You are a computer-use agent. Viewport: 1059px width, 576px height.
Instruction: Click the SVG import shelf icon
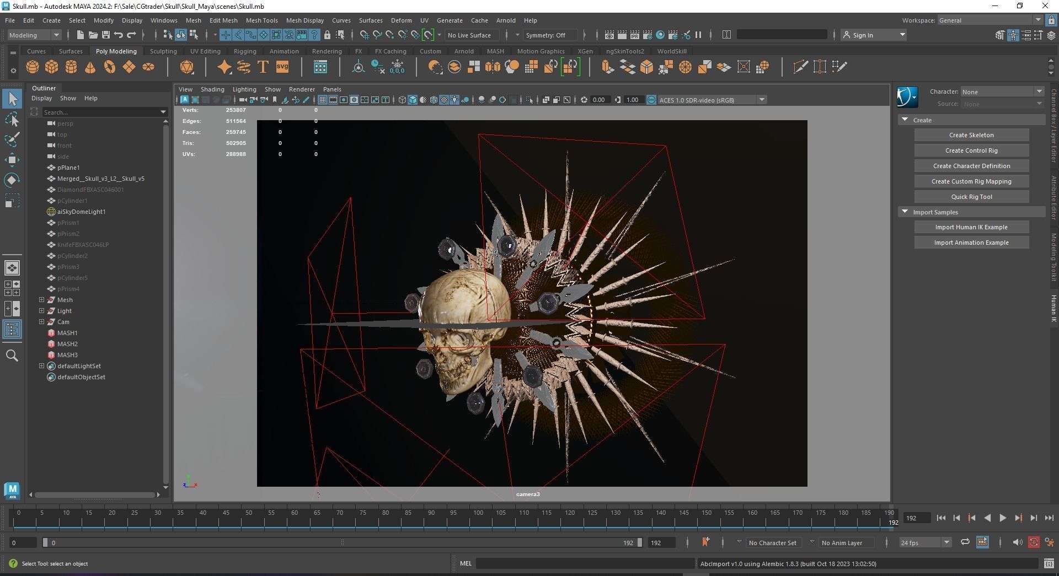[x=282, y=67]
